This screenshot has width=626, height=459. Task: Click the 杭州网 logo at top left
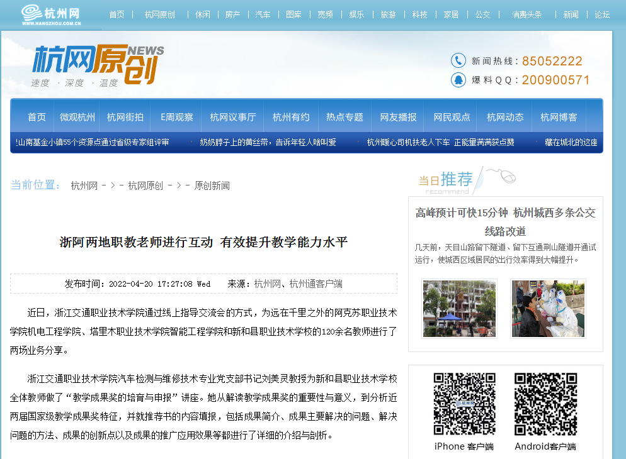coord(50,15)
